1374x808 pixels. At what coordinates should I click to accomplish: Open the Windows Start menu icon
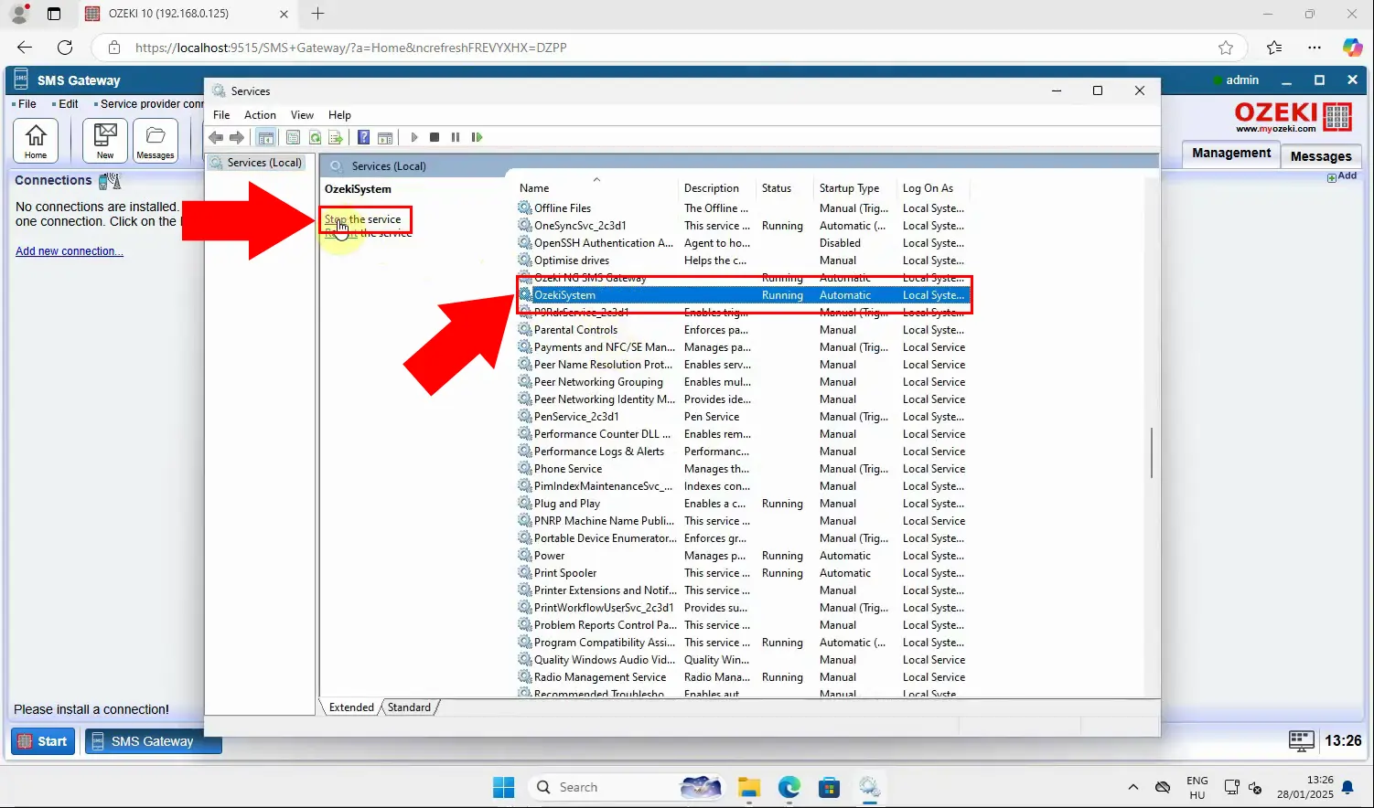pos(504,787)
